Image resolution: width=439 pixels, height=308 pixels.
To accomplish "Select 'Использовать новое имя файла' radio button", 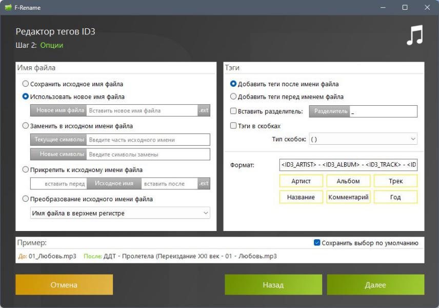I will (x=26, y=97).
